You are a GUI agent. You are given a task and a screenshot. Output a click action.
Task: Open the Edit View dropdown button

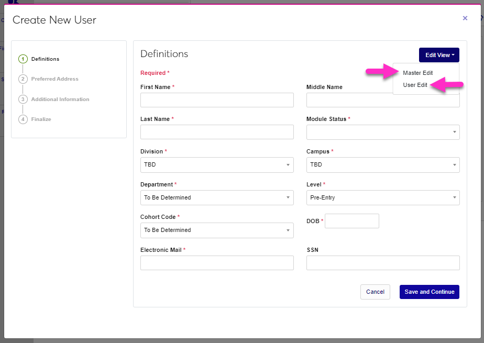[439, 55]
